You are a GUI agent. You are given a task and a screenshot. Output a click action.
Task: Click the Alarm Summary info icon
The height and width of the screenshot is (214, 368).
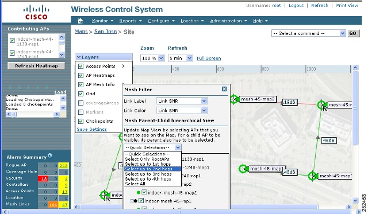coord(50,155)
